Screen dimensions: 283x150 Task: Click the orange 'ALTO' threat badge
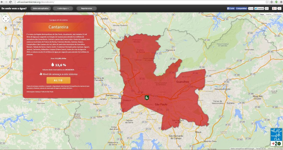[x=58, y=80]
